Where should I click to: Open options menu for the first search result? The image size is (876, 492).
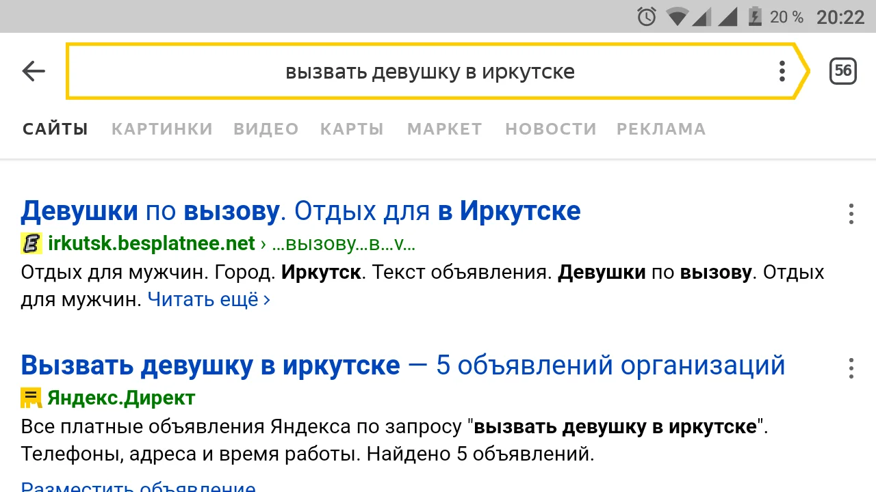click(851, 214)
